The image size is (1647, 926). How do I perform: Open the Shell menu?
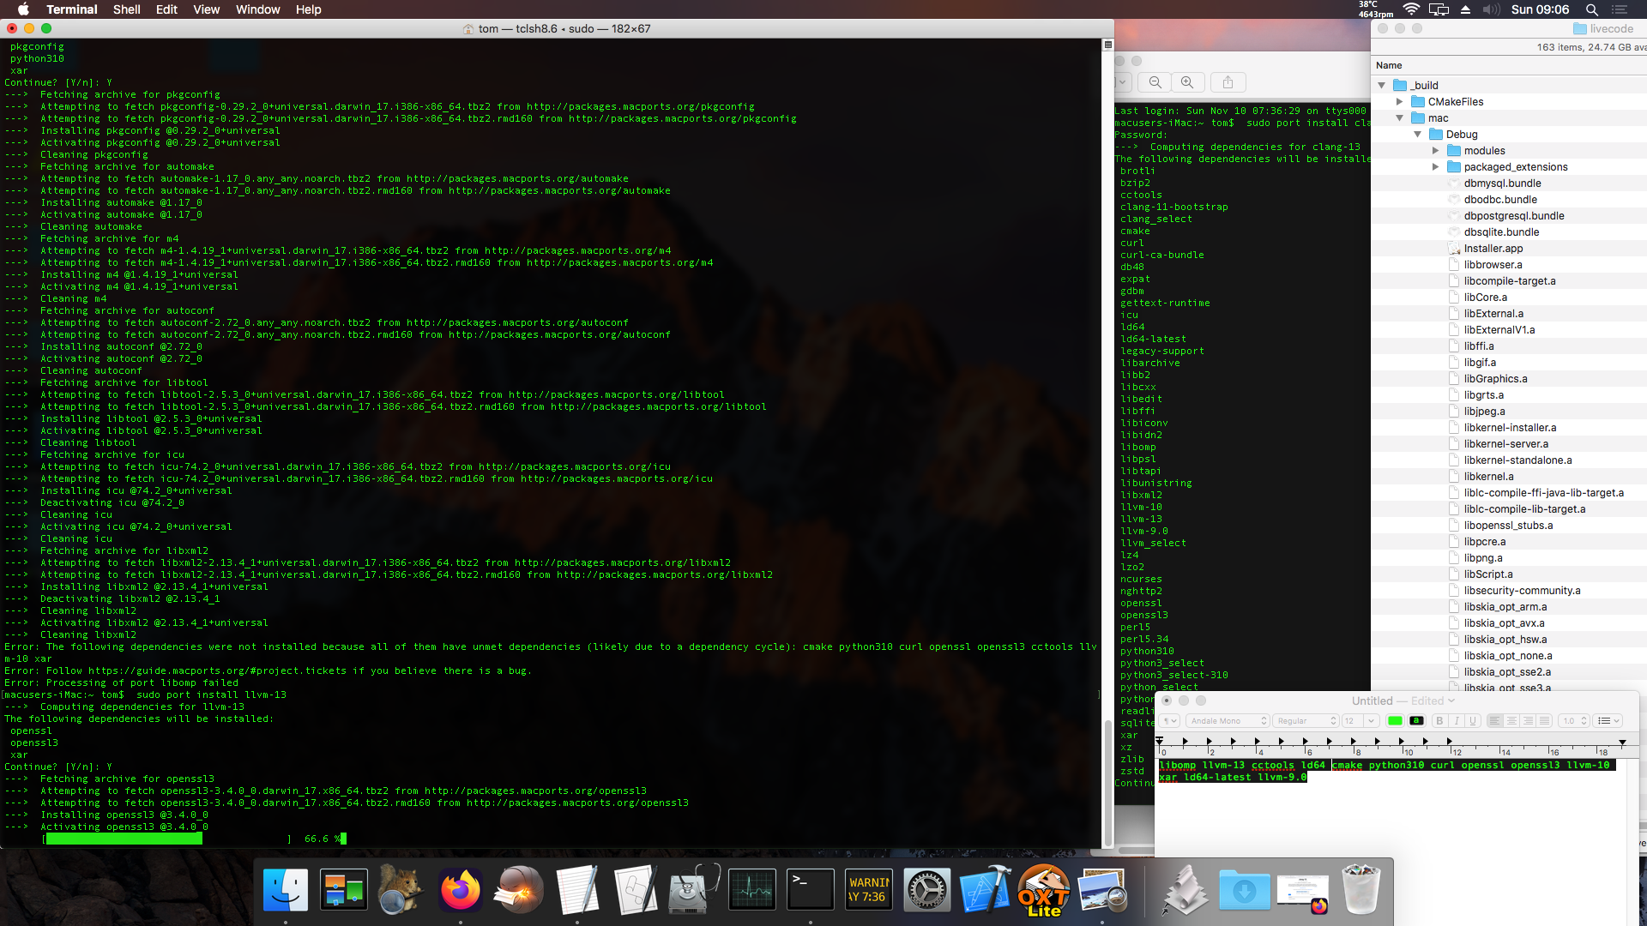[x=126, y=9]
